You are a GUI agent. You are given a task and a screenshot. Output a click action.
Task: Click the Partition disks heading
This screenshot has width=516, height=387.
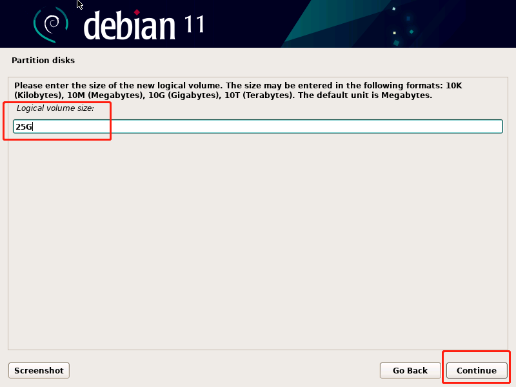pyautogui.click(x=43, y=60)
